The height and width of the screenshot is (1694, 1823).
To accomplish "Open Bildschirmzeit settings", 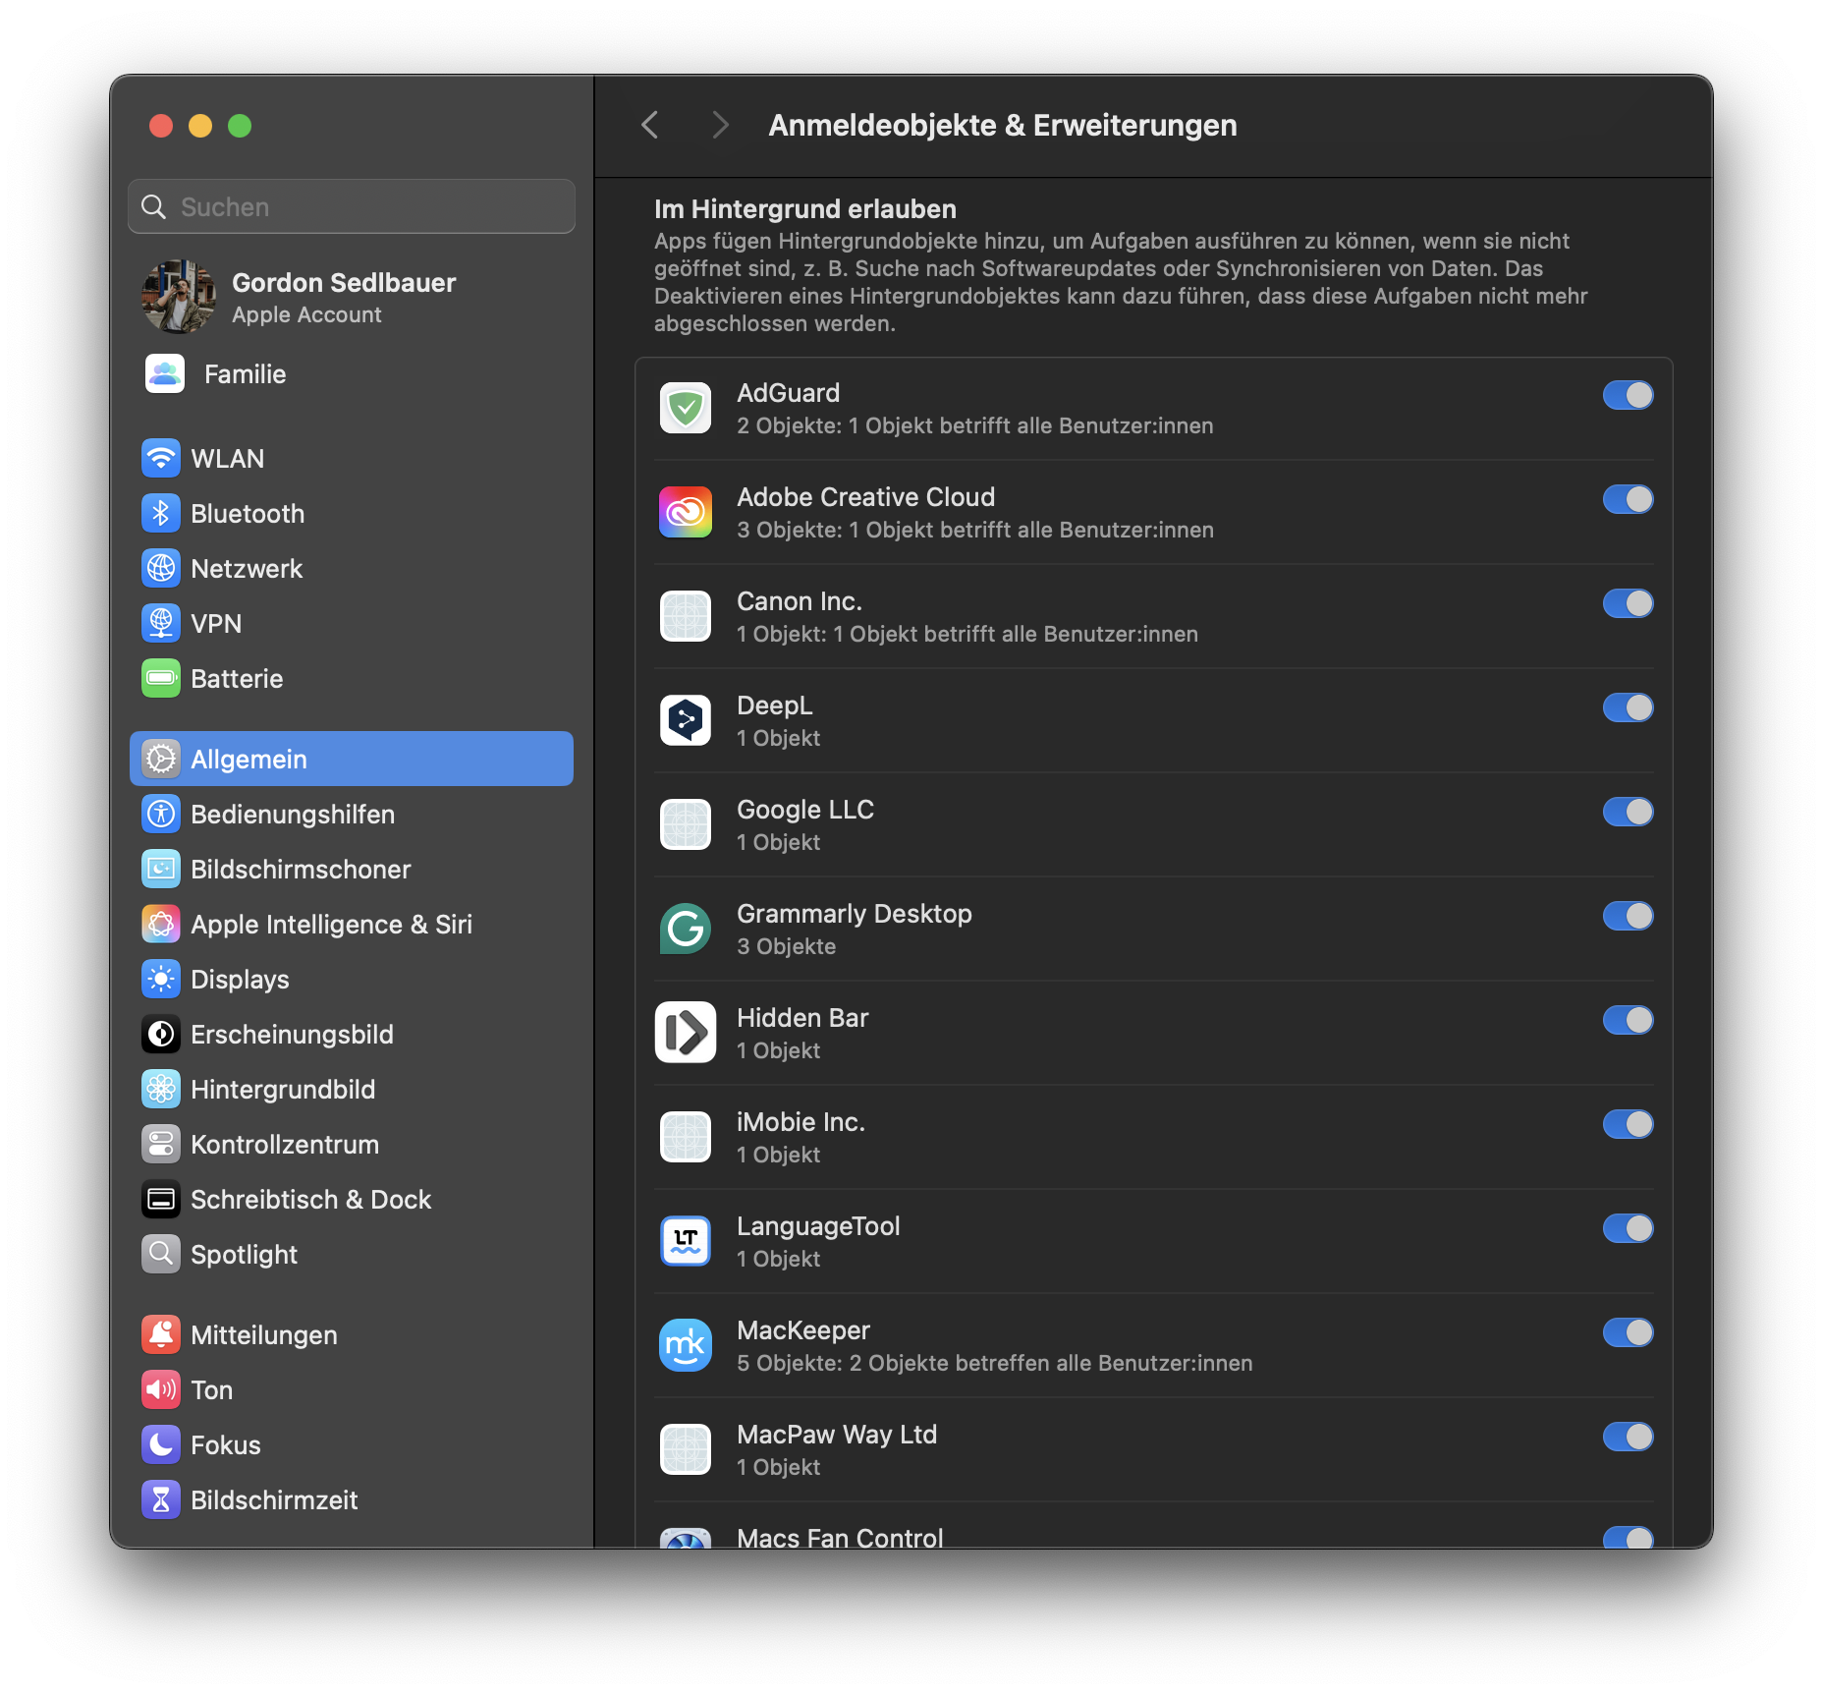I will pyautogui.click(x=274, y=1499).
